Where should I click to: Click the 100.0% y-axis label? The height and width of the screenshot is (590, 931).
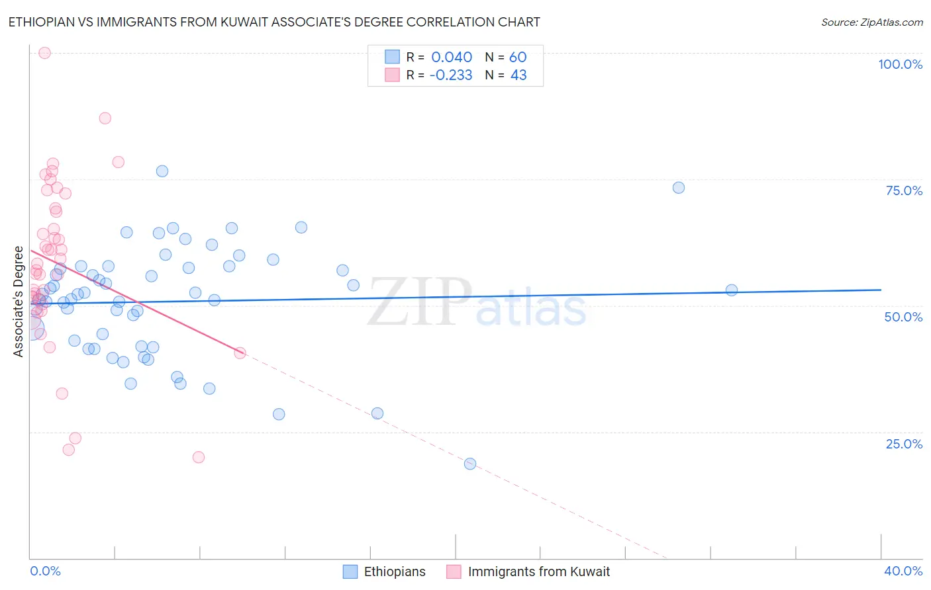[x=901, y=64]
